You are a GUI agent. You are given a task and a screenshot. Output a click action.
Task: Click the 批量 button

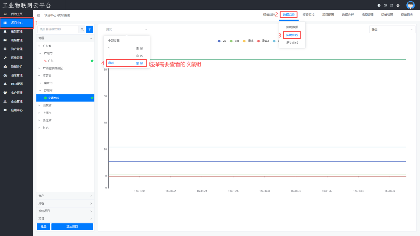tap(43, 227)
